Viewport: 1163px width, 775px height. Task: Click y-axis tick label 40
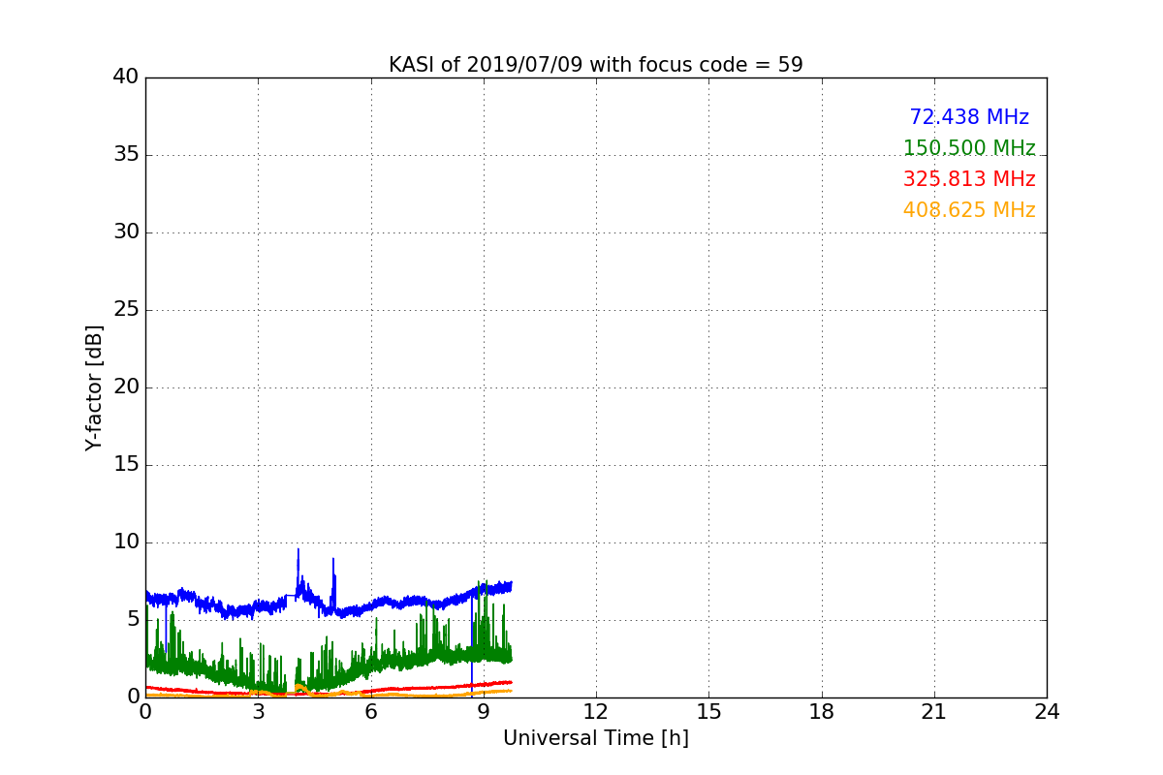tap(126, 77)
